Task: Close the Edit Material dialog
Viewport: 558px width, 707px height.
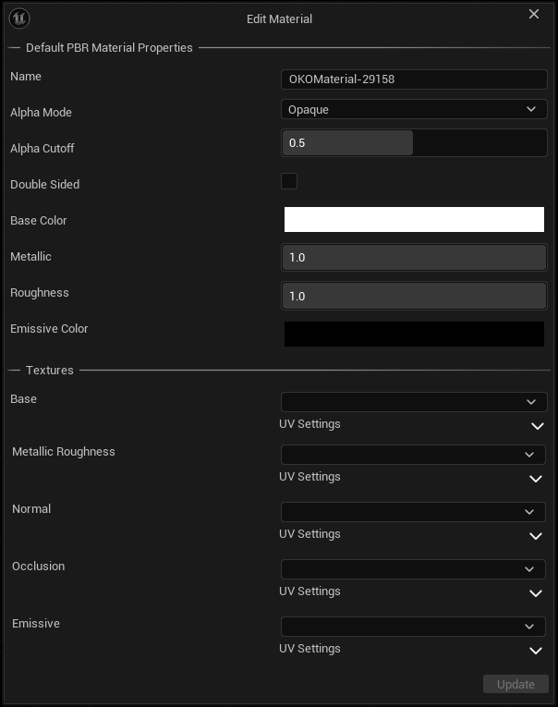Action: click(534, 14)
